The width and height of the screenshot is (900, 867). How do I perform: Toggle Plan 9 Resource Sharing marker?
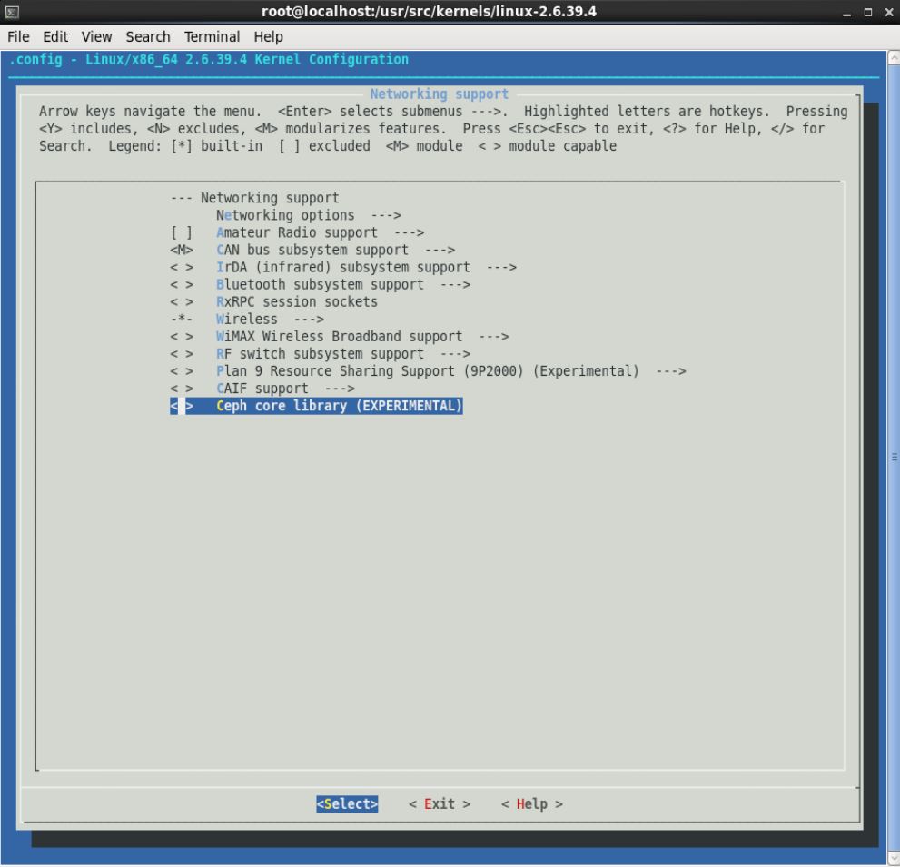coord(182,371)
